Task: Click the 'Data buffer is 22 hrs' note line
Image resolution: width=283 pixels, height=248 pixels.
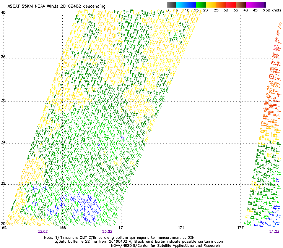Action: 138,242
